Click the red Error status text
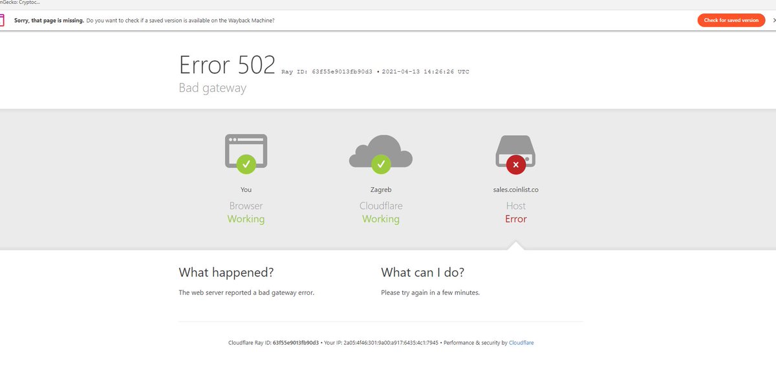Viewport: 776px width, 372px height. pyautogui.click(x=516, y=219)
